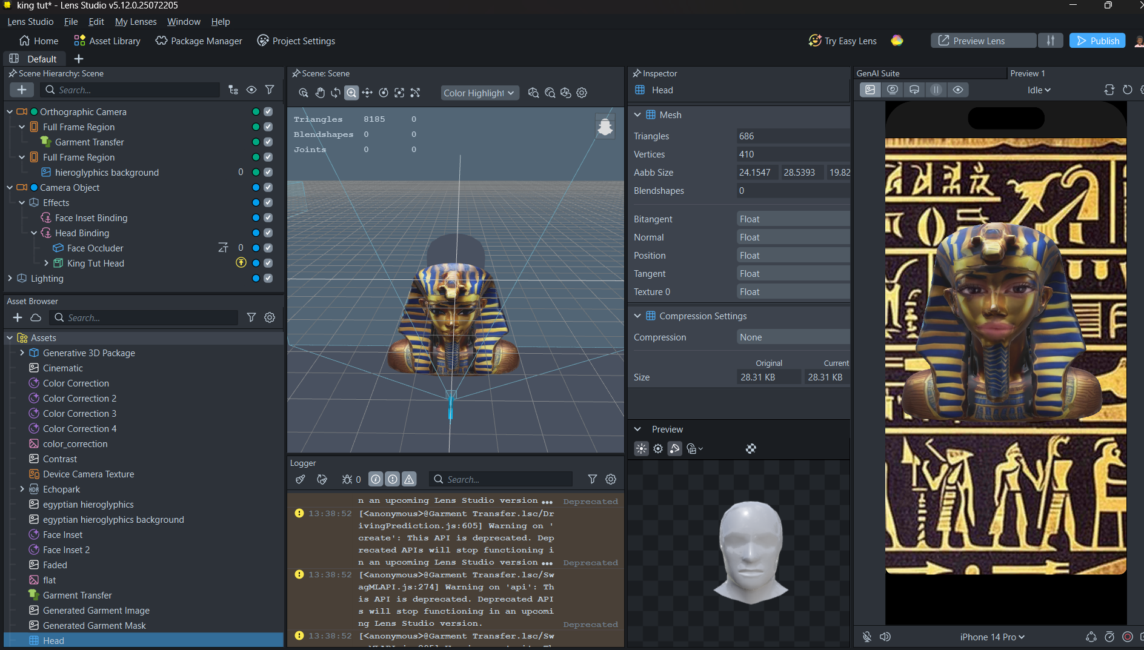This screenshot has height=650, width=1144.
Task: Click the clear logger icon
Action: tap(300, 479)
